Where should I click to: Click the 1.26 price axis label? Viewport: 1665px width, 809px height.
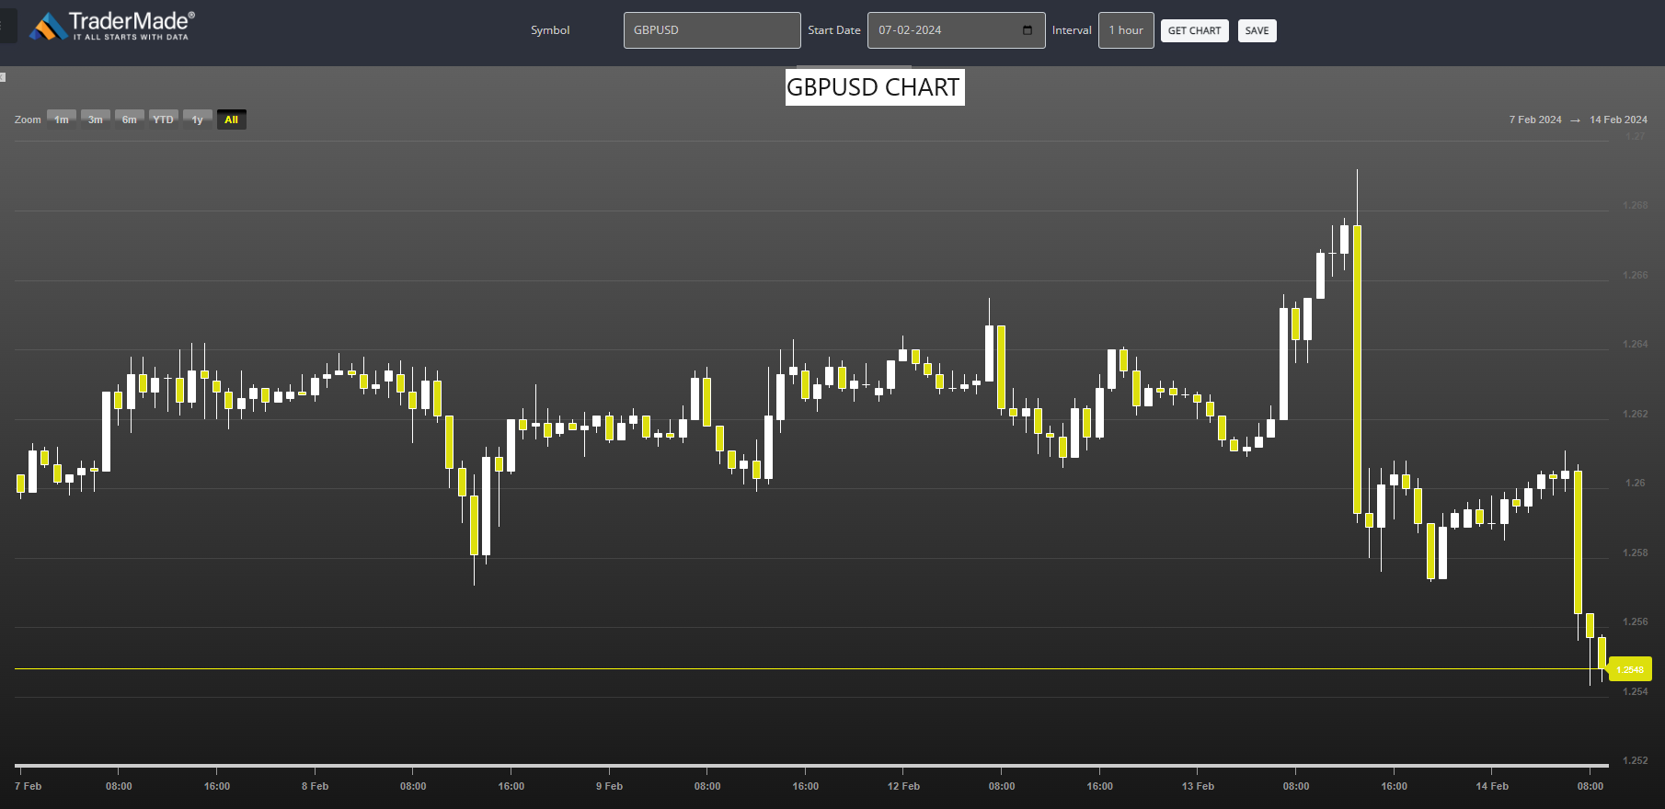click(x=1636, y=483)
